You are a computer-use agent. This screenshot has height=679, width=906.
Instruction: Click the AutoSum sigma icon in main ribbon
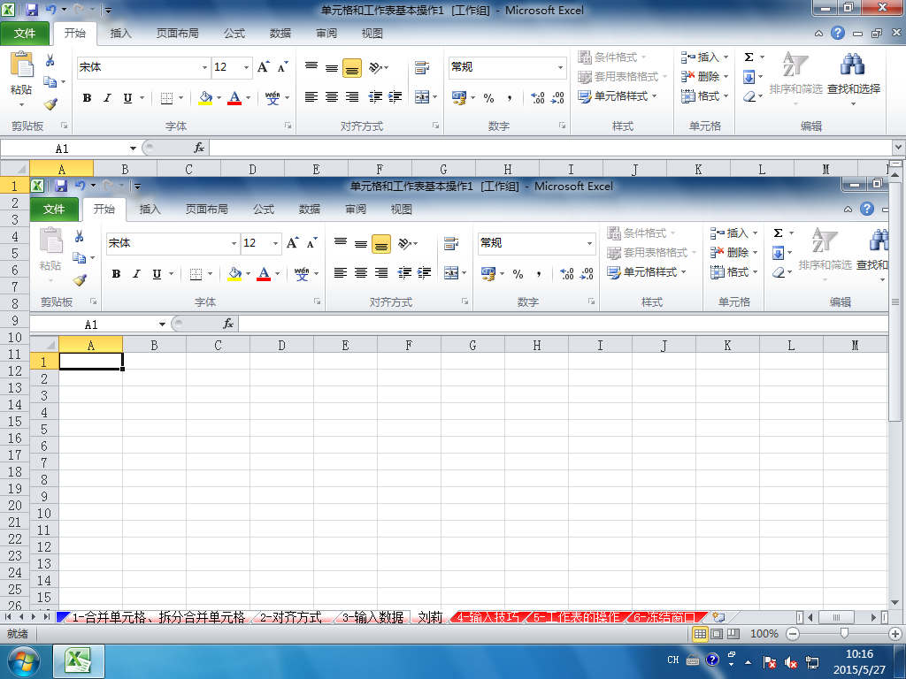click(749, 57)
